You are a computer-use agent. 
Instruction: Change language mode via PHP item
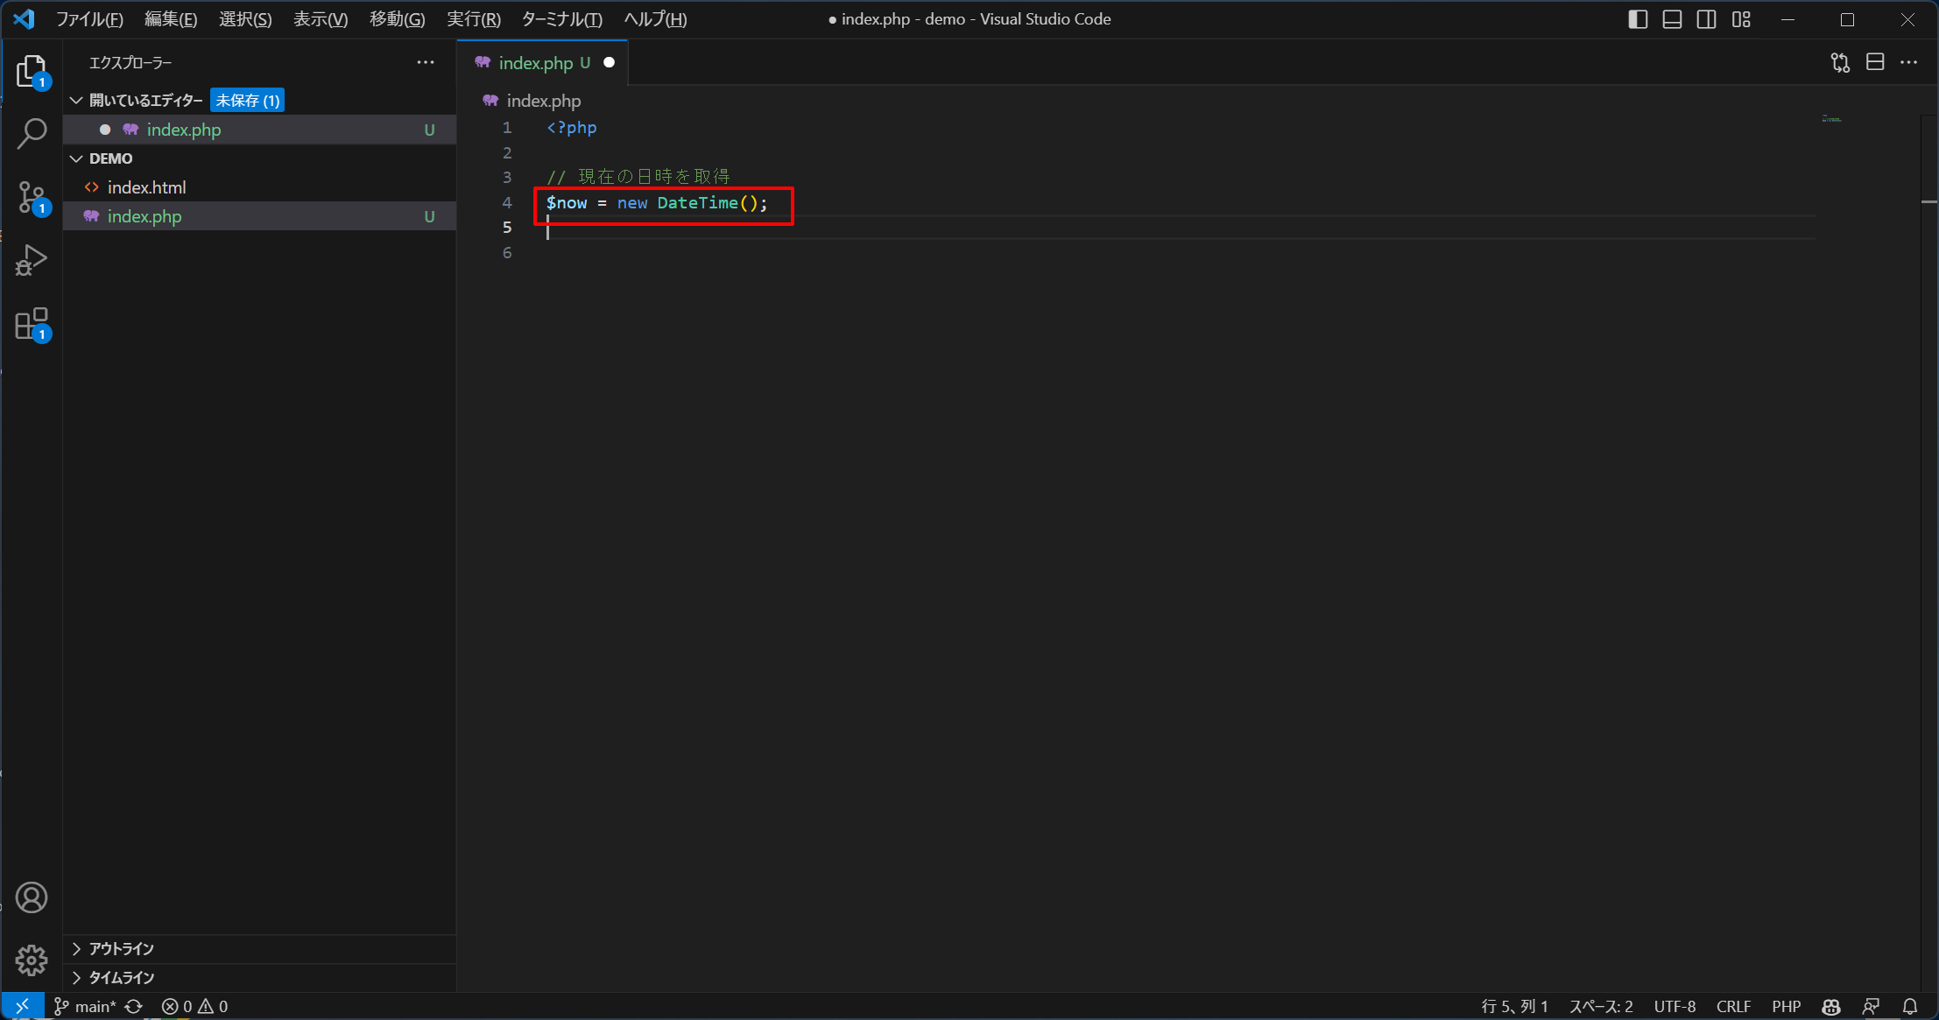click(x=1786, y=1006)
